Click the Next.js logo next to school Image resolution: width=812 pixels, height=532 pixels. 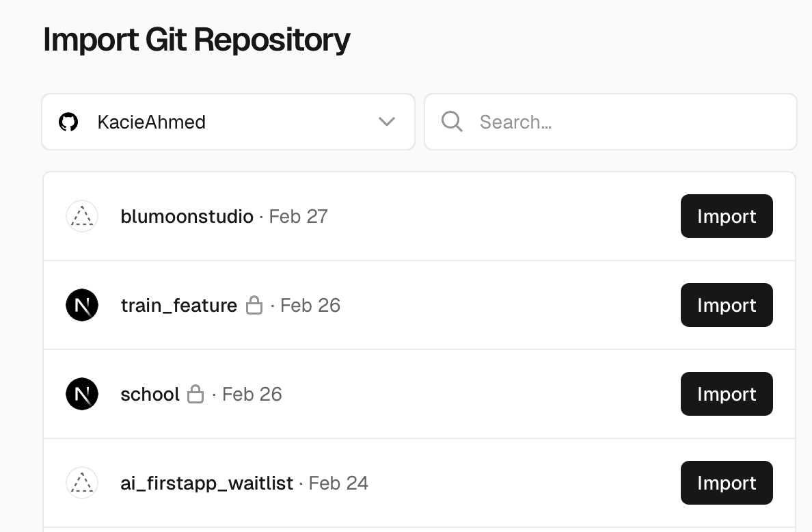(x=81, y=394)
